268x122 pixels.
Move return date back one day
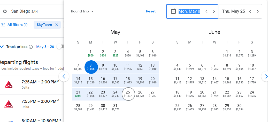[250, 11]
